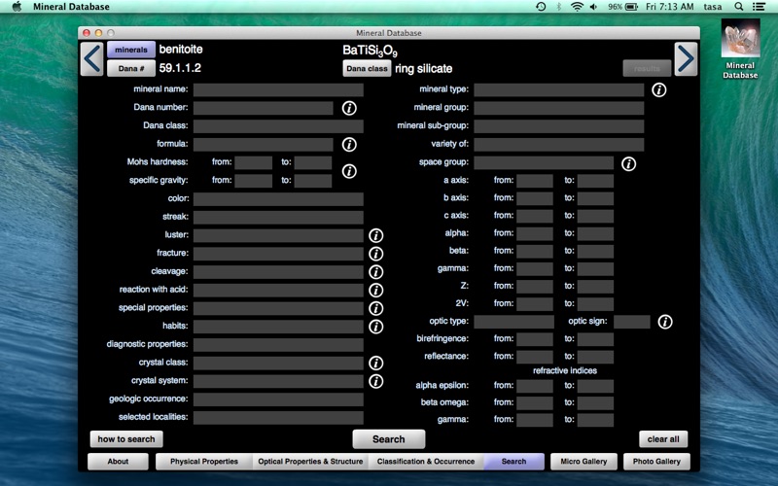Image resolution: width=778 pixels, height=486 pixels.
Task: Click specific gravity to field
Action: tap(312, 181)
